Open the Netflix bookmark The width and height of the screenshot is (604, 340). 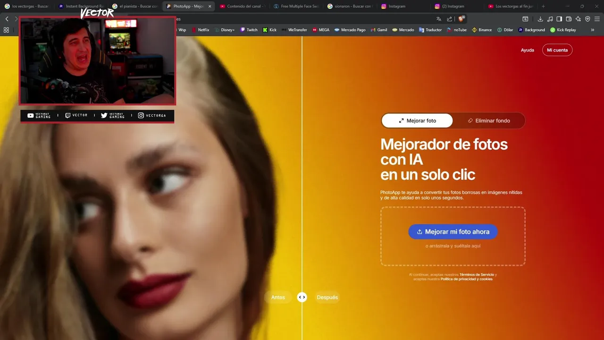[201, 30]
